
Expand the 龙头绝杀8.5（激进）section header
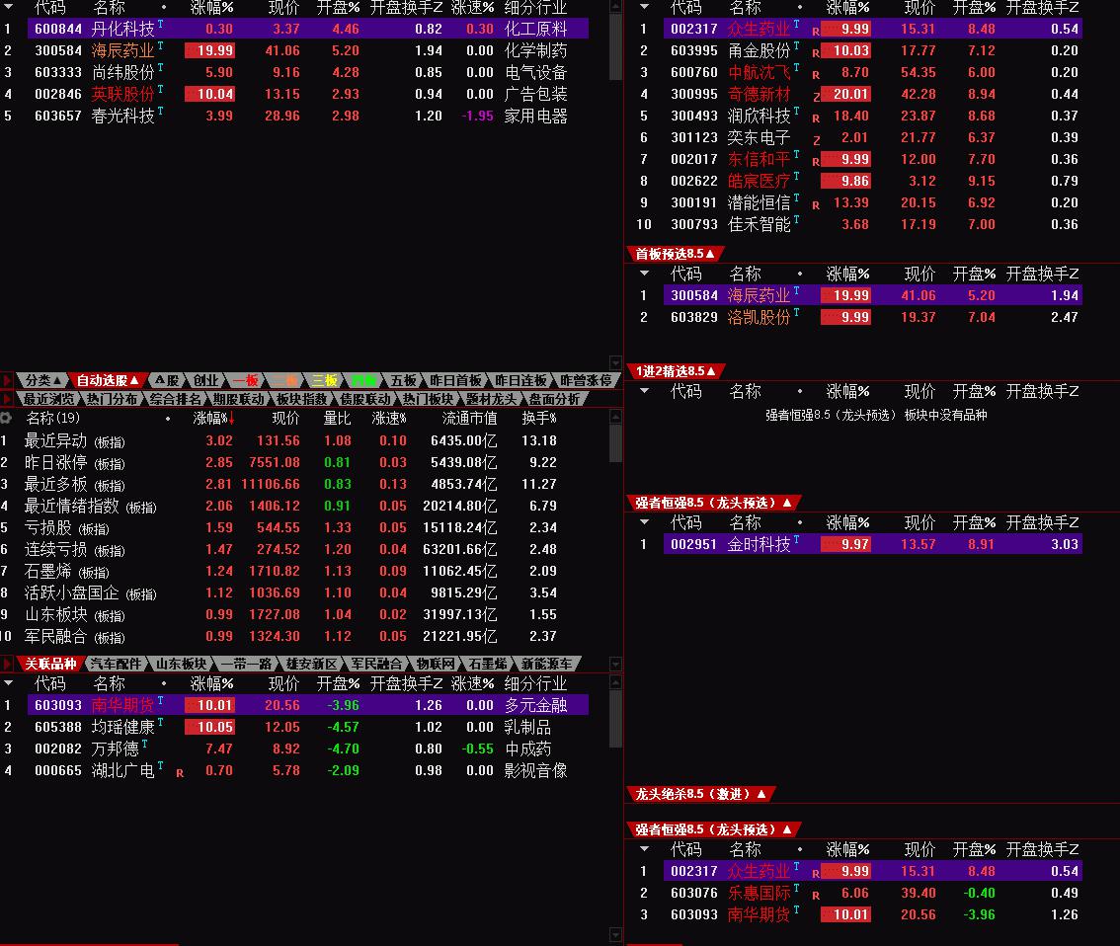click(x=700, y=794)
